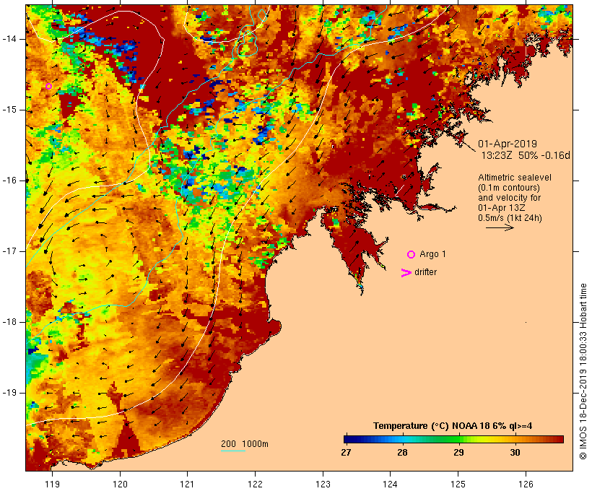Viewport: 592px width, 491px height.
Task: Click the 'Altimetric sealevel' caption
Action: click(515, 178)
